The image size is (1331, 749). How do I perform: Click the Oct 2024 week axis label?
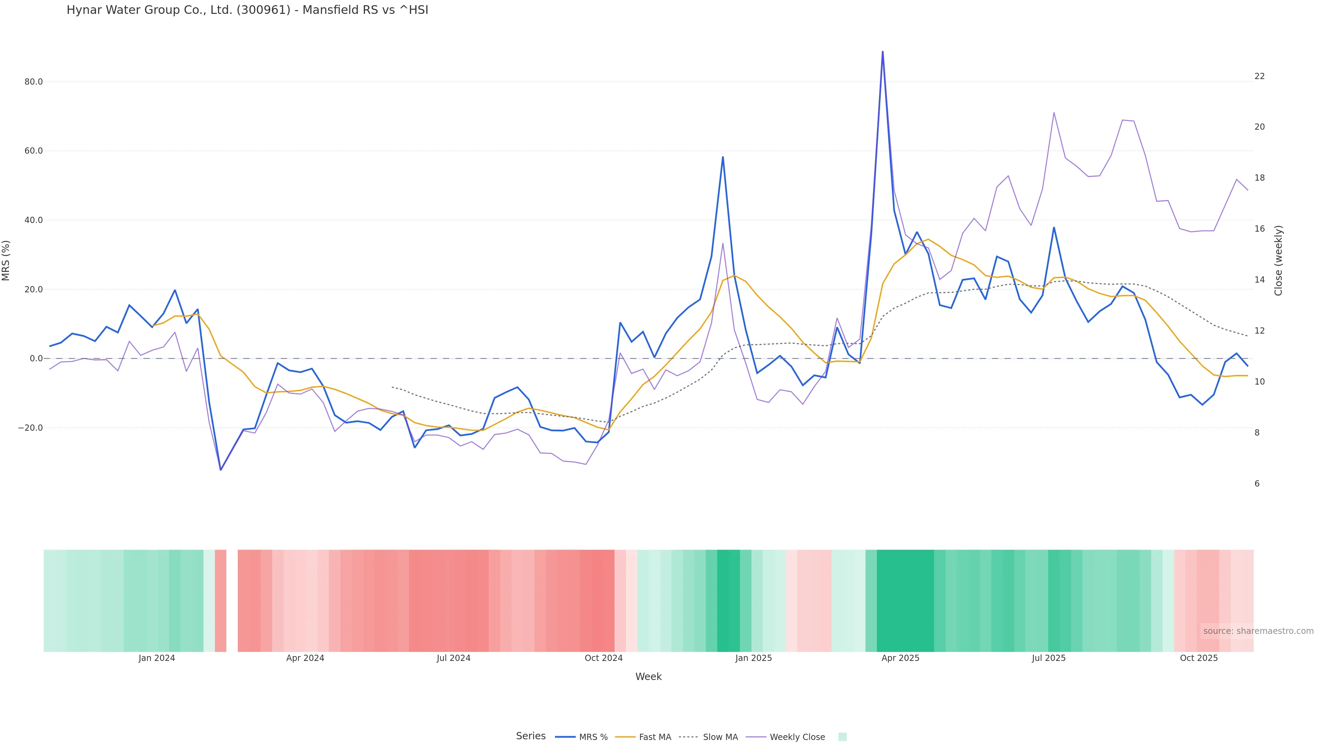[603, 658]
